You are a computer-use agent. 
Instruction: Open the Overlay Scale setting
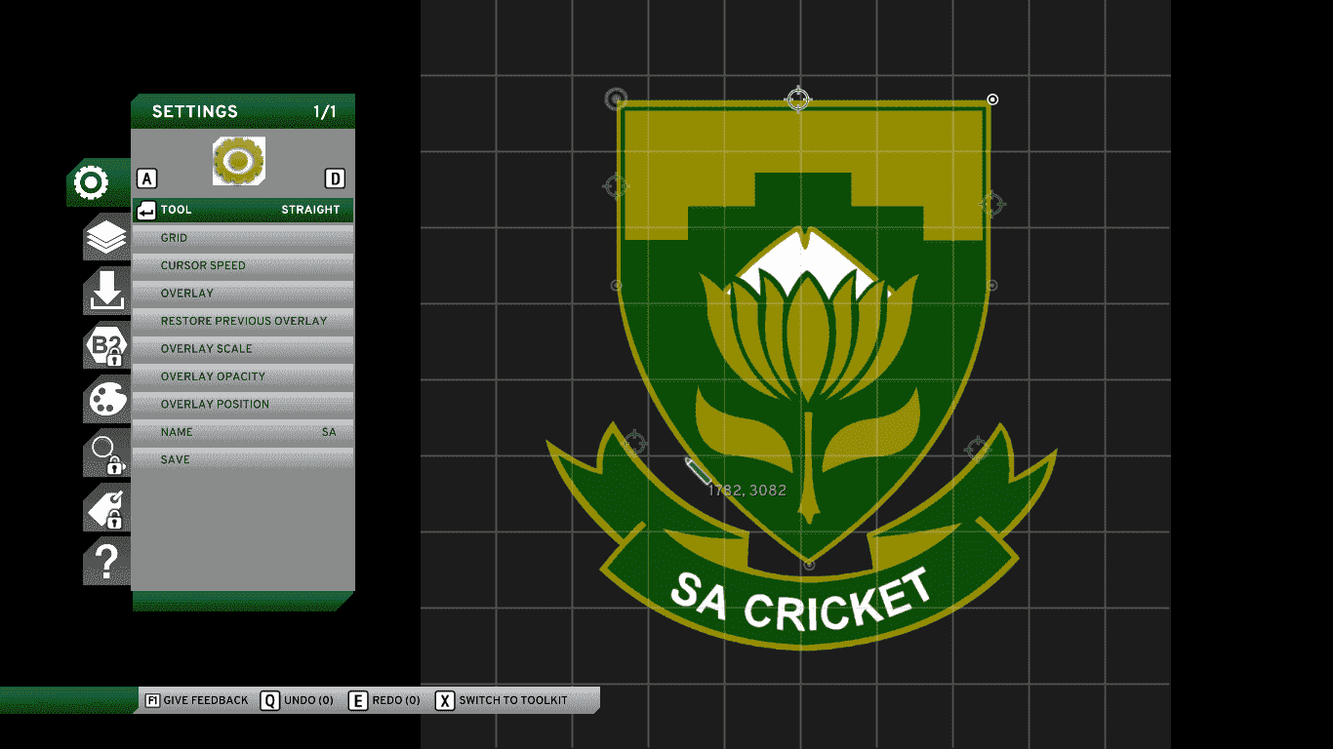pos(243,348)
